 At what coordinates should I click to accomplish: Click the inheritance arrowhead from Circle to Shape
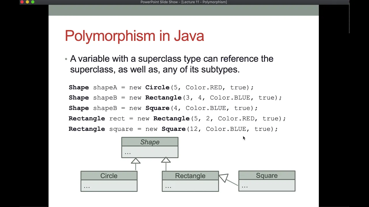coord(136,160)
